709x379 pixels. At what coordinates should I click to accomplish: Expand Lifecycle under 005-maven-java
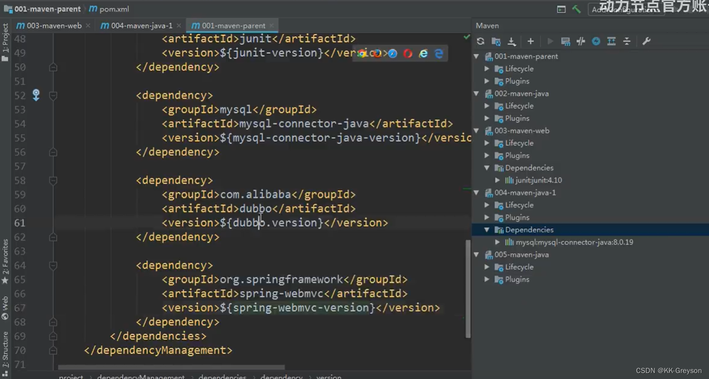point(487,267)
